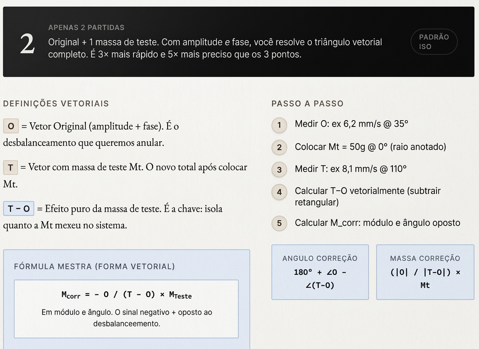Click text Medir O: ex 6,2 mm/s
Image resolution: width=479 pixels, height=349 pixels.
coord(338,124)
